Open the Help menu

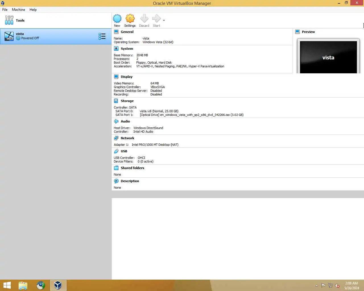point(33,9)
